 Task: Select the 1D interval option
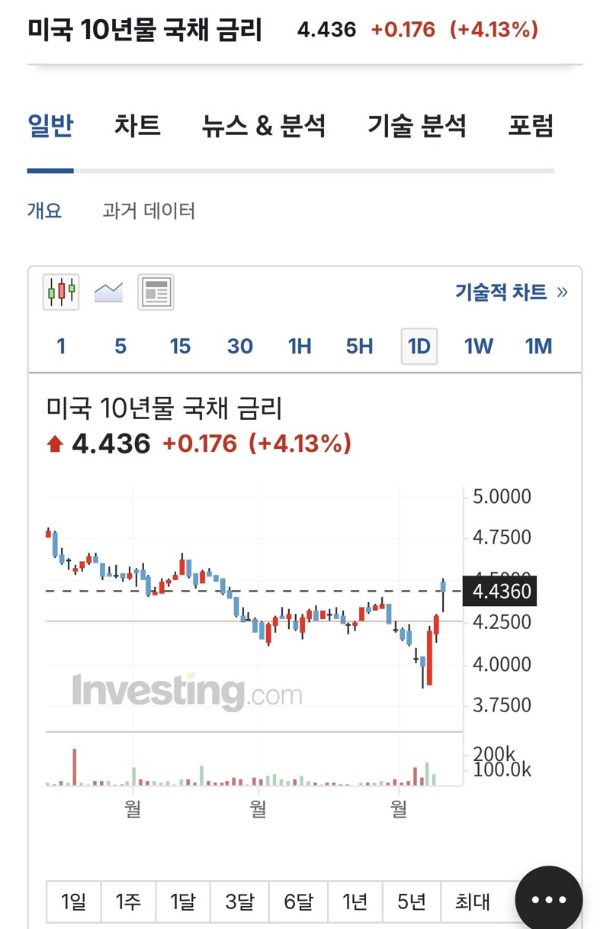tap(419, 347)
